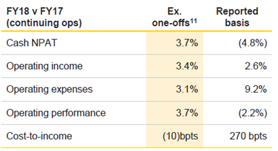Click the (continuing ops) subtitle text
This screenshot has height=151, width=278.
[44, 23]
